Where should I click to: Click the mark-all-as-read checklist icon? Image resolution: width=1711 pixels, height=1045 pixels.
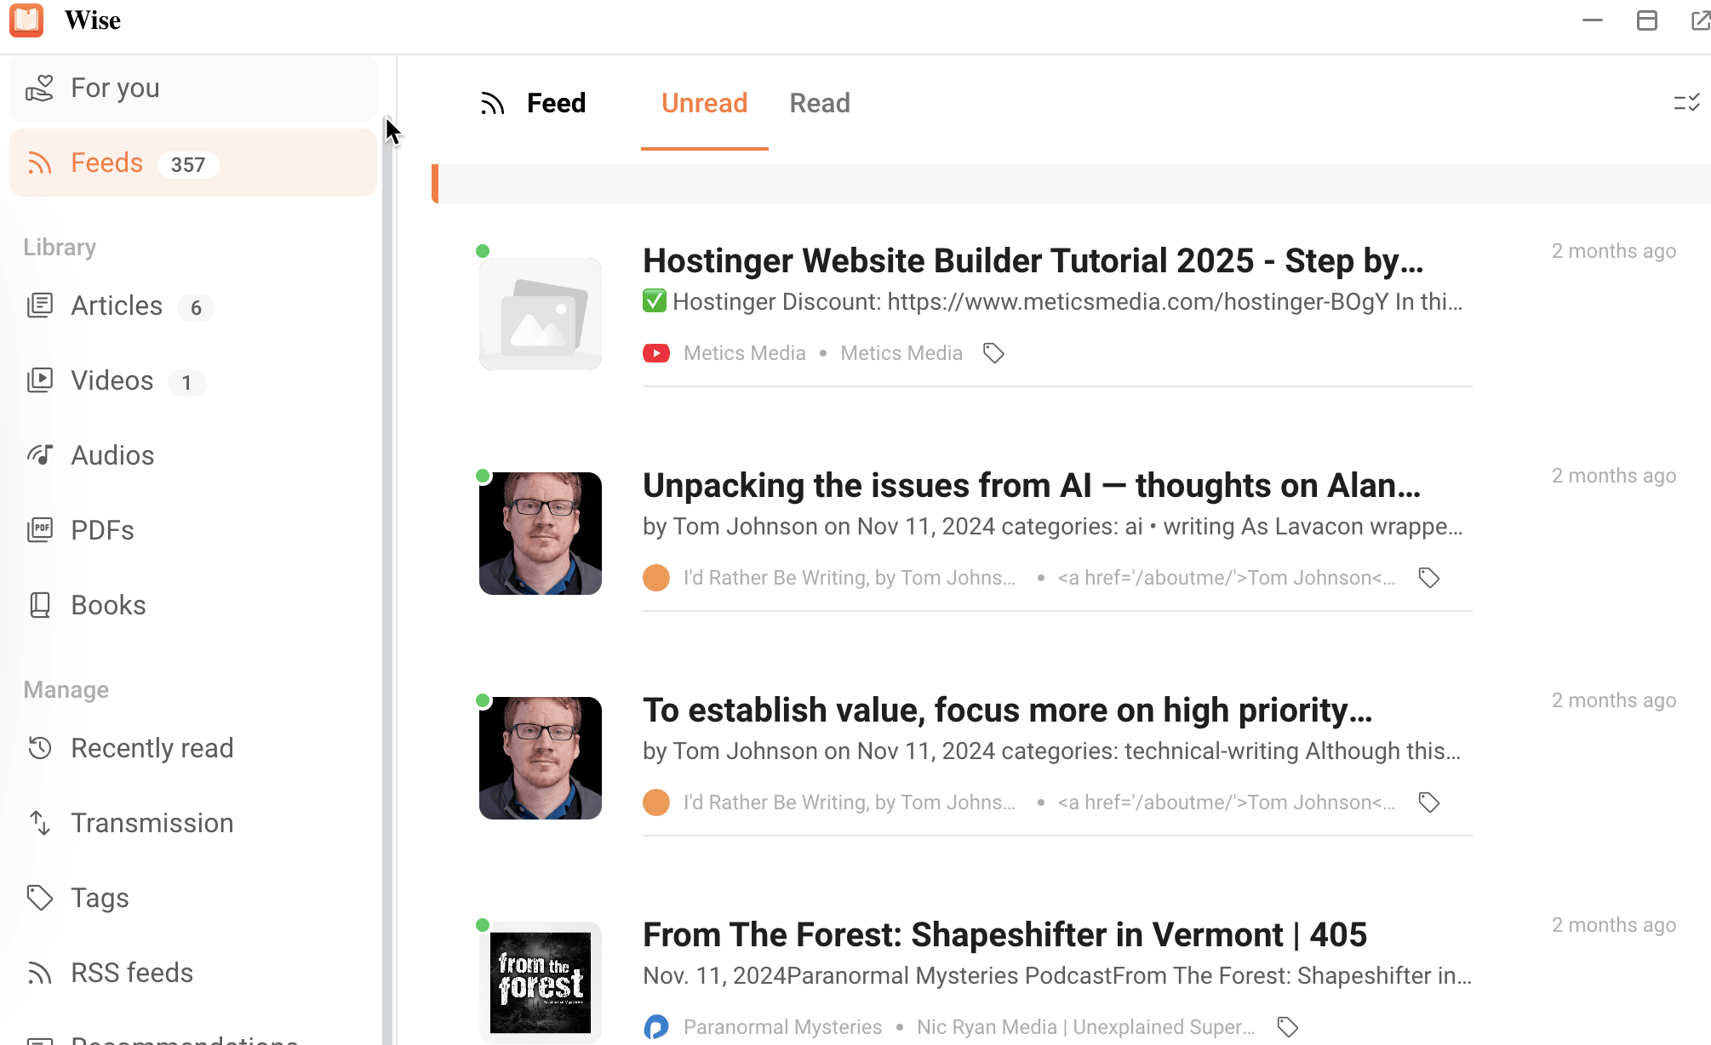[x=1686, y=103]
